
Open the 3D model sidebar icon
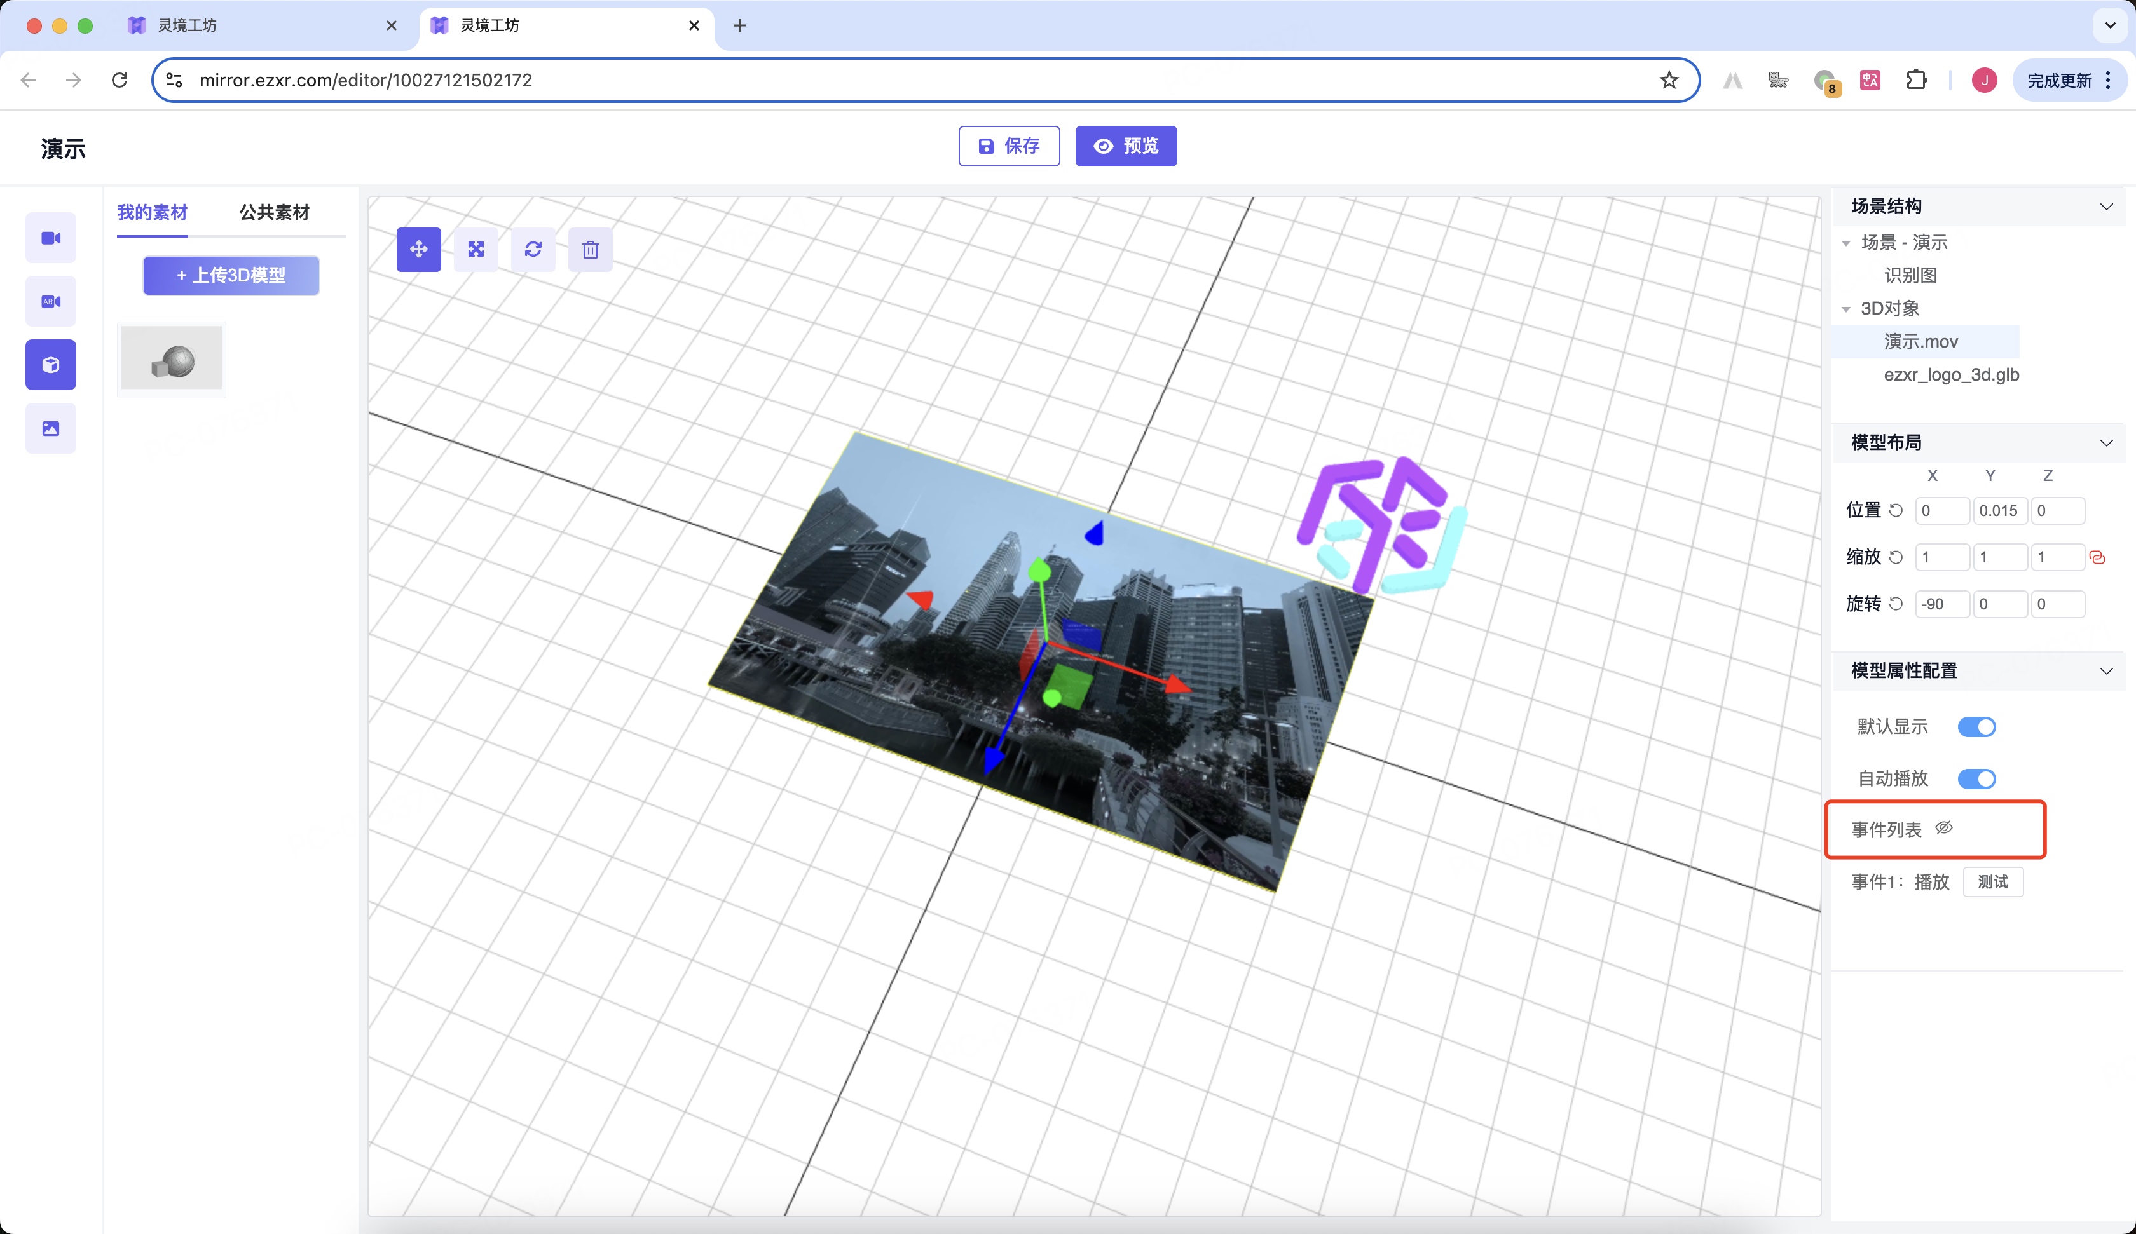[x=51, y=365]
